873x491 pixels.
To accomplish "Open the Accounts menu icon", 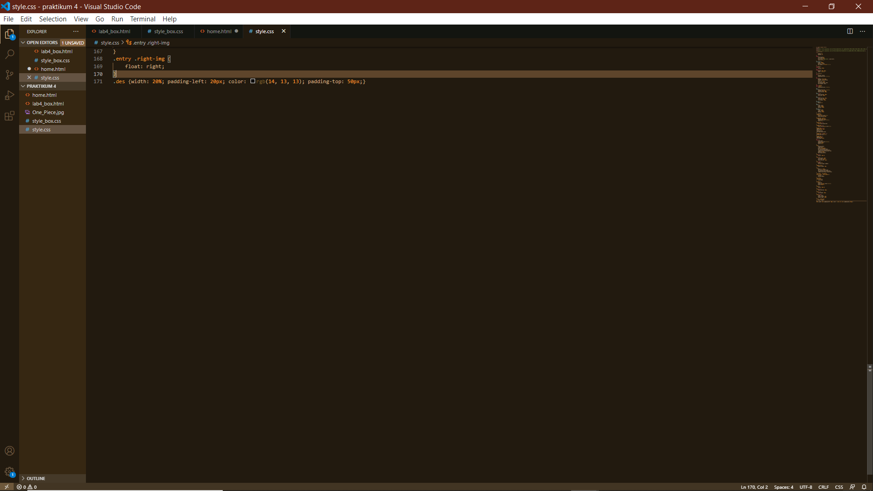I will point(10,451).
